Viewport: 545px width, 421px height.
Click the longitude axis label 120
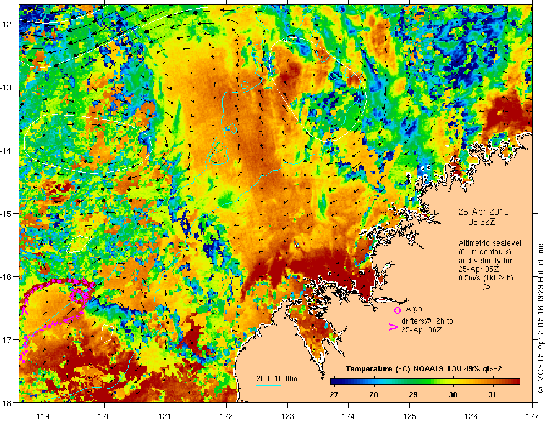(104, 416)
